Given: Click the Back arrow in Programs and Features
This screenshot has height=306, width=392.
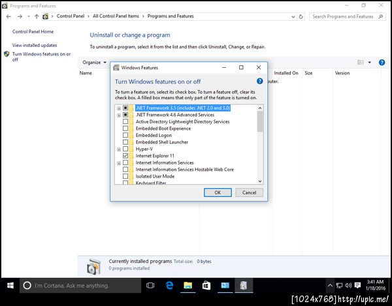Looking at the screenshot, I should click(x=8, y=16).
